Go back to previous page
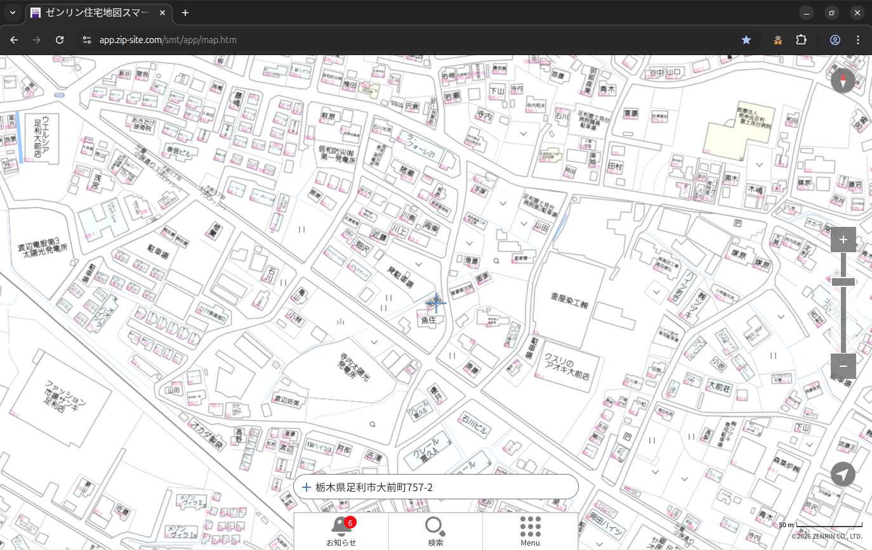This screenshot has height=550, width=872. point(14,40)
